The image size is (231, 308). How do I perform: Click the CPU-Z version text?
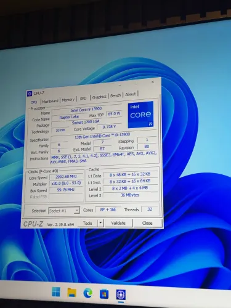pos(60,224)
